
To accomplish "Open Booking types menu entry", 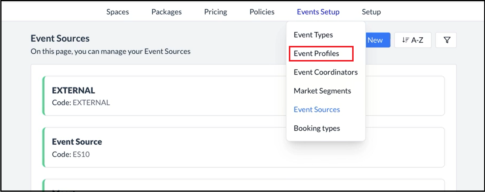I will 317,128.
